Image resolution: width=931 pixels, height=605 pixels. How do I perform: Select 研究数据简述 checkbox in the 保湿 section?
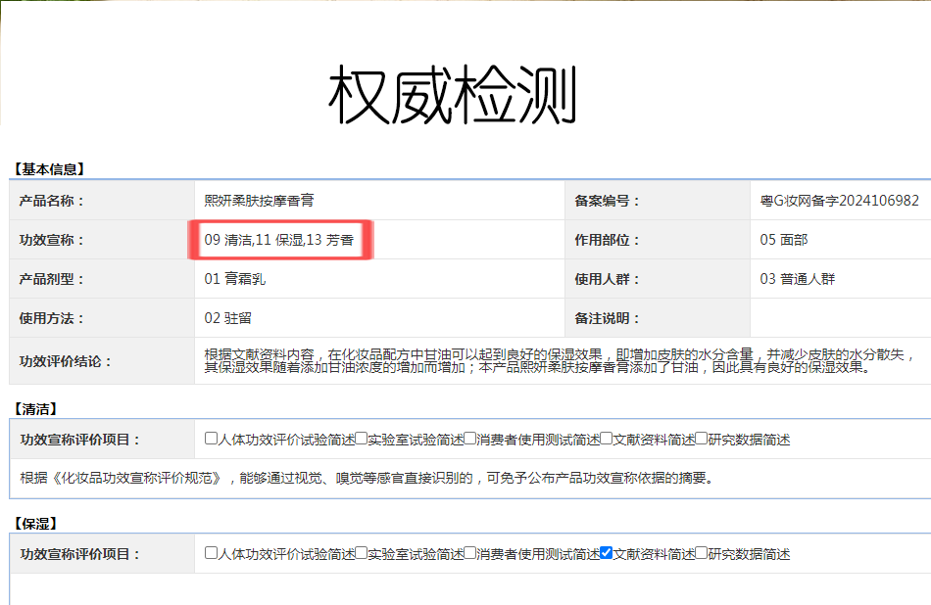point(701,553)
